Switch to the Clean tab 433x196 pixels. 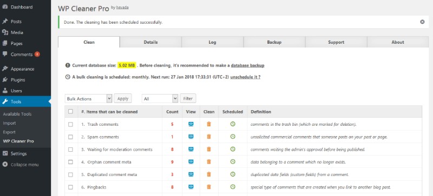pos(89,42)
